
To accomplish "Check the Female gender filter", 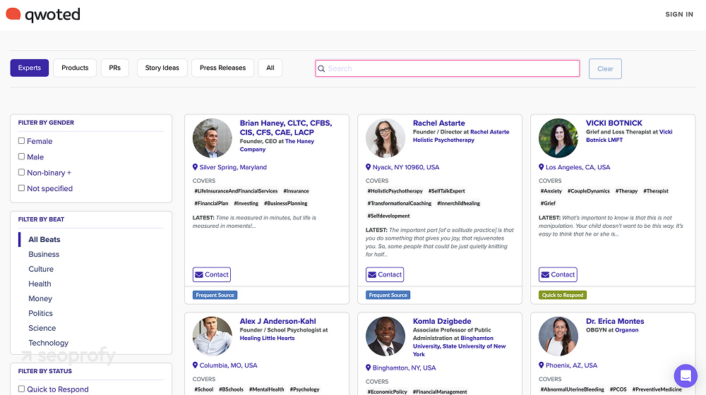I will (21, 141).
